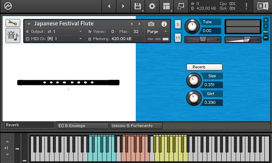Switch to the EQ & Envelope tab
This screenshot has width=272, height=163.
83,126
